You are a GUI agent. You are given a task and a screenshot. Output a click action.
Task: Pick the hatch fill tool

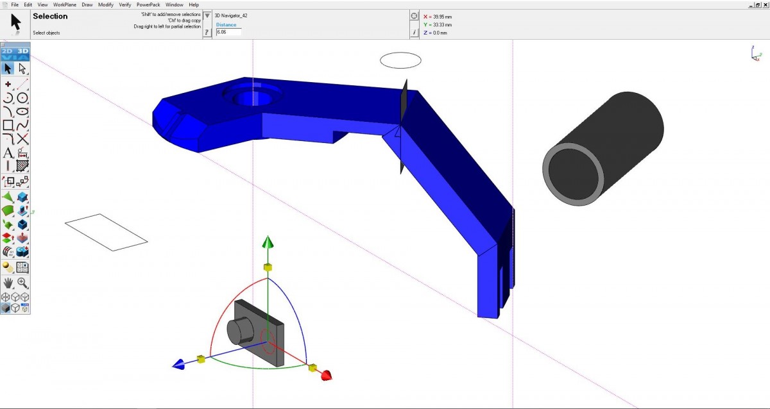point(22,166)
